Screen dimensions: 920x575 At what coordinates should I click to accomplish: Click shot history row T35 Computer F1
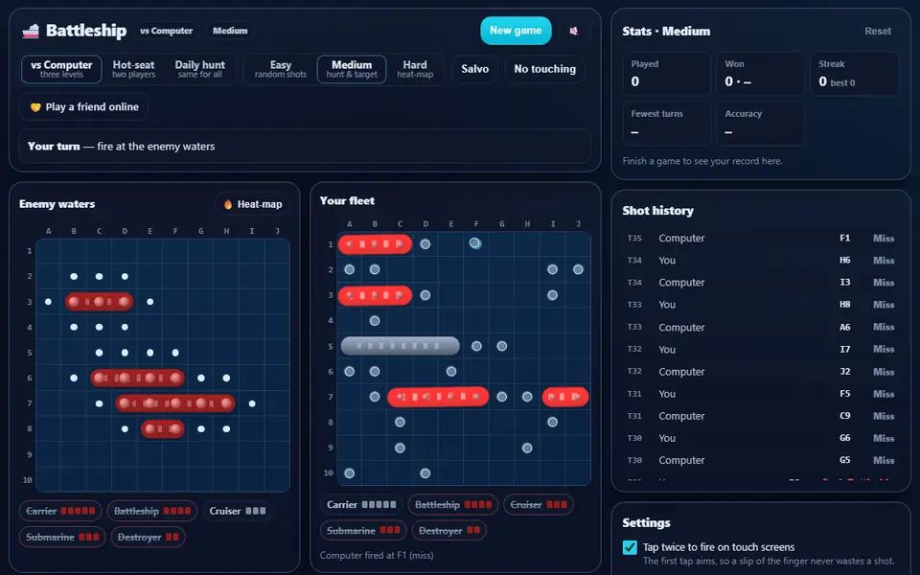pyautogui.click(x=760, y=239)
